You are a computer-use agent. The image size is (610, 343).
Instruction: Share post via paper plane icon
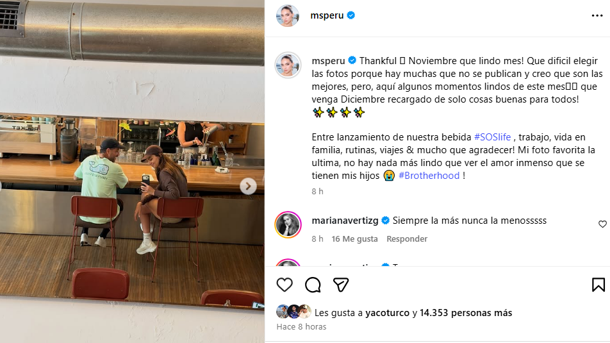click(341, 285)
